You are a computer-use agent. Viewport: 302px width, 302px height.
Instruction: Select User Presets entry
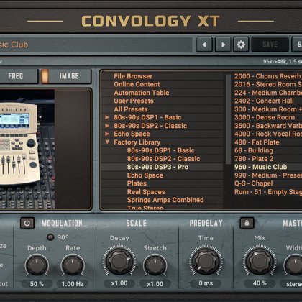point(134,101)
